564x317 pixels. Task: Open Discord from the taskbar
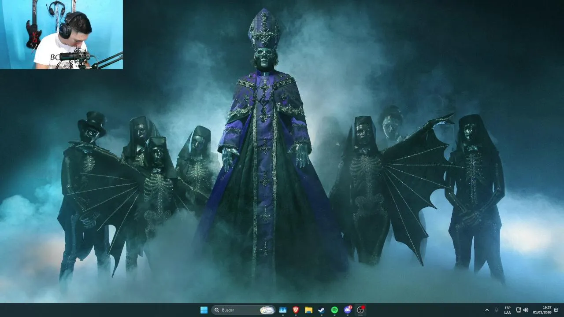tap(348, 310)
